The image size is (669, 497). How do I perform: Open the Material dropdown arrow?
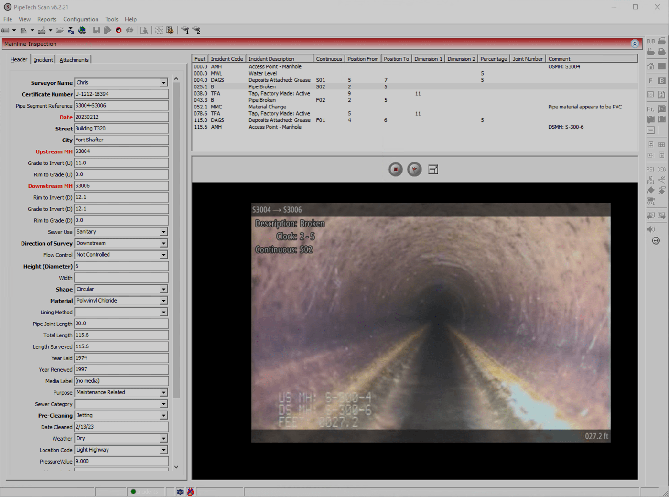pos(163,301)
